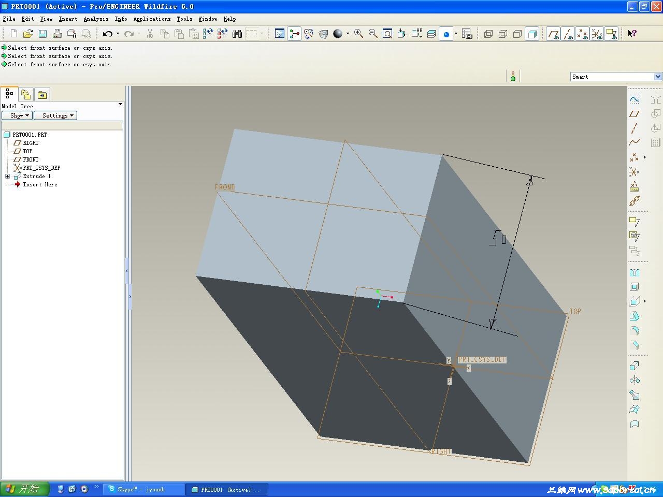Screen dimensions: 663x497
Task: Toggle annotation element display
Action: point(611,34)
